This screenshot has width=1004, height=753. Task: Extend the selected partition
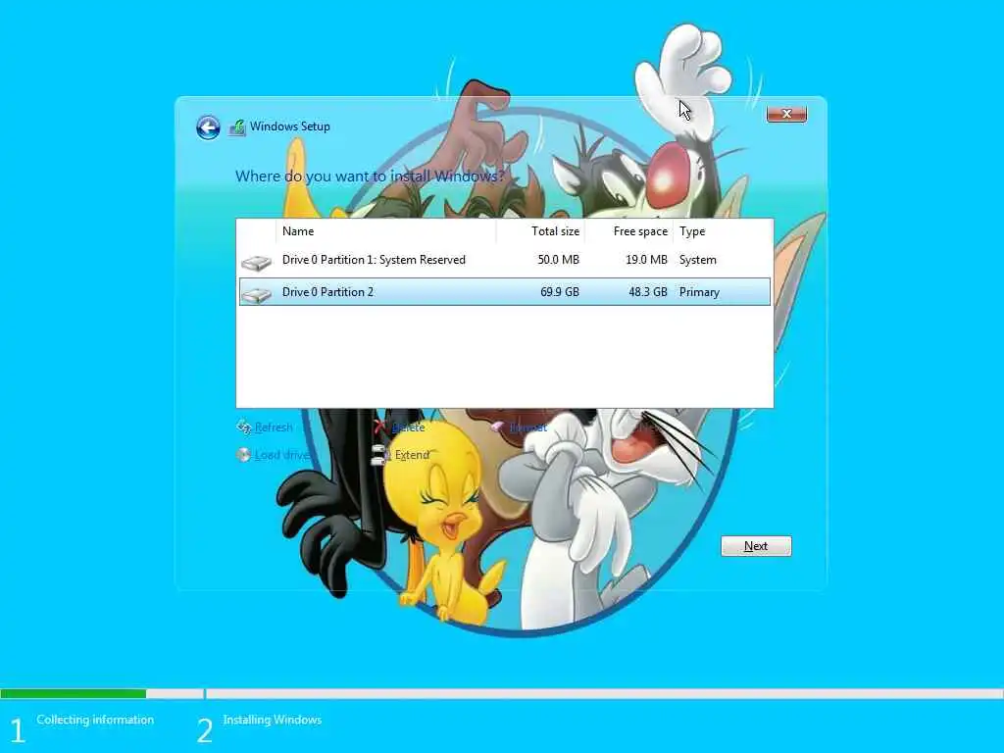(412, 455)
